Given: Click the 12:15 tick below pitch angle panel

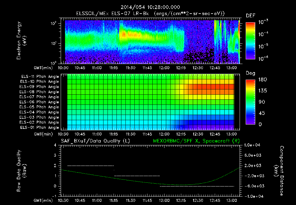Looking at the screenshot, I should (181, 134).
